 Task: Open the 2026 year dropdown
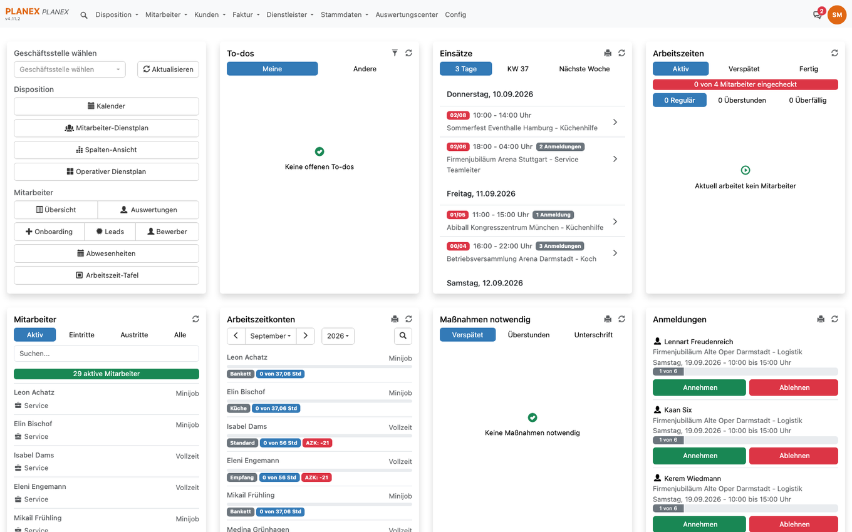tap(338, 336)
